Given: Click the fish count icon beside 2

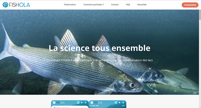Looking at the screenshot, I should click(x=124, y=106).
